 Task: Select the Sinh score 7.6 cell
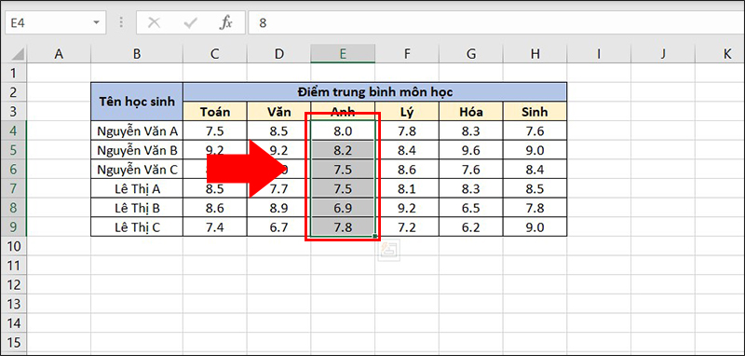(x=535, y=131)
